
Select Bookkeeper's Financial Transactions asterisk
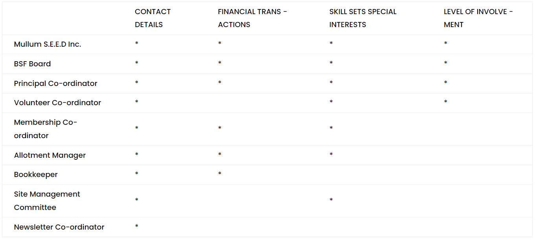point(220,174)
